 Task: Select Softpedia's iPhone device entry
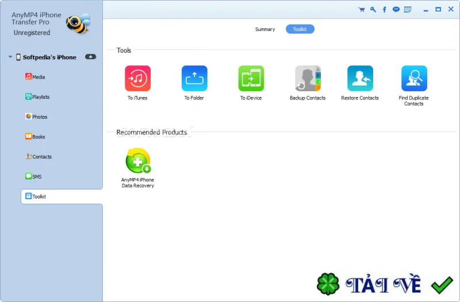pyautogui.click(x=49, y=57)
